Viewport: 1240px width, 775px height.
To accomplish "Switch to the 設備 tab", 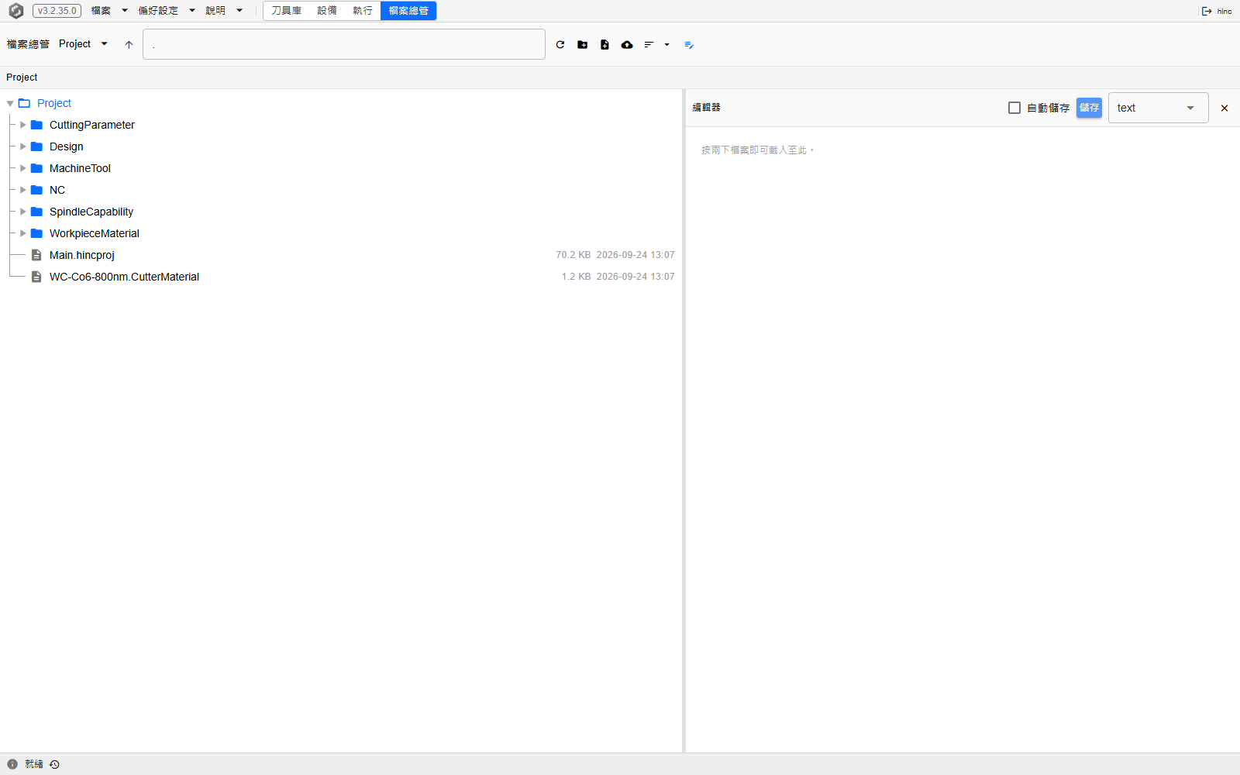I will 327,11.
